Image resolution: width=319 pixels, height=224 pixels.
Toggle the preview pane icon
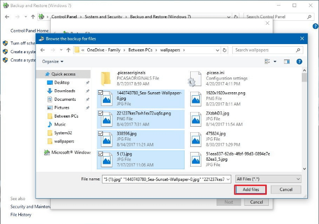tap(287, 61)
